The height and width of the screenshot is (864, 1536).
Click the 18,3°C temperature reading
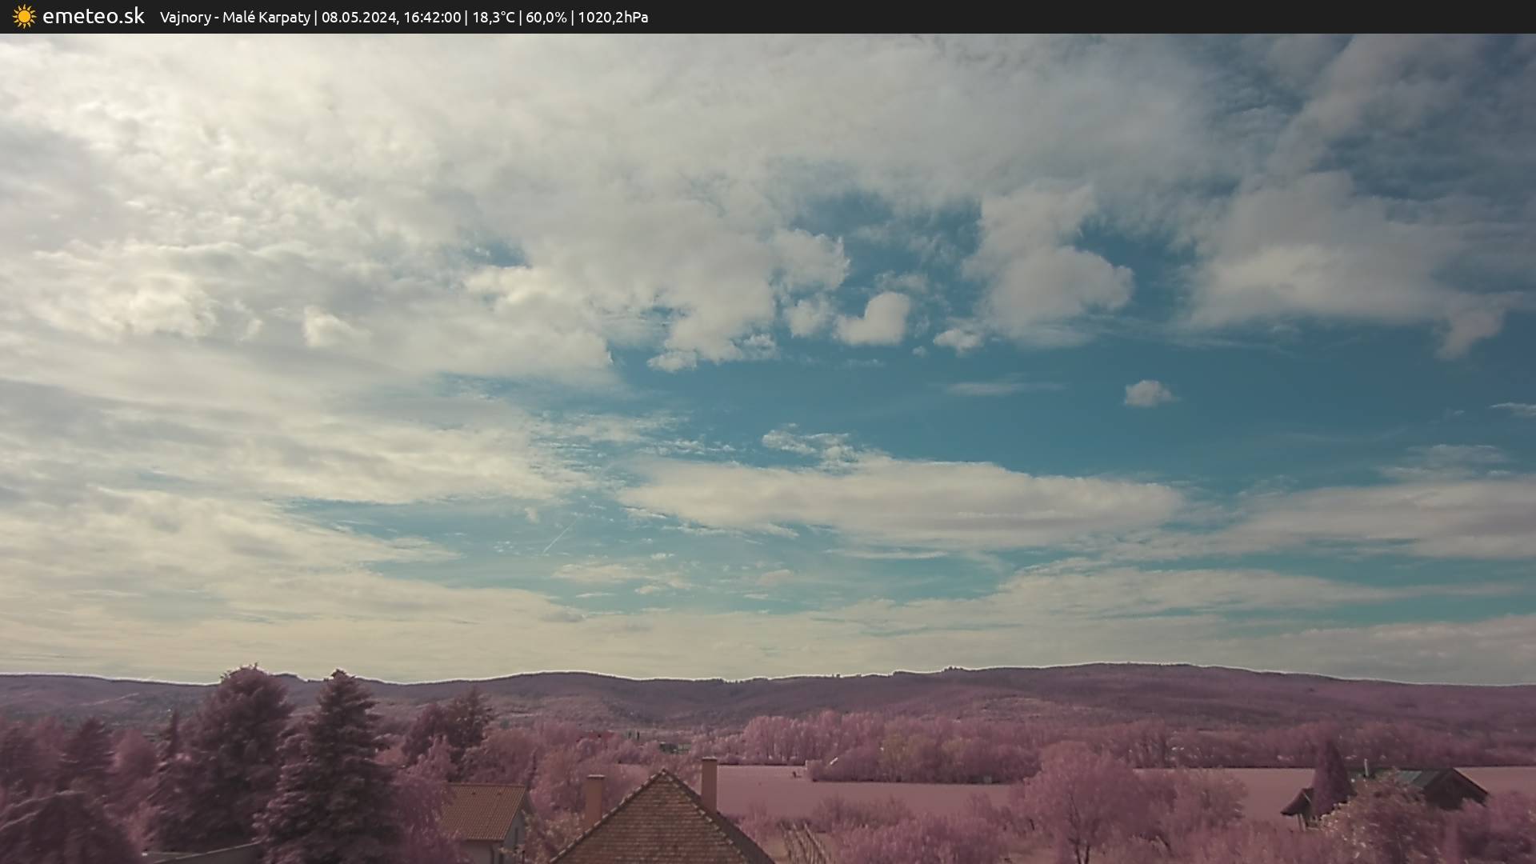pos(493,18)
